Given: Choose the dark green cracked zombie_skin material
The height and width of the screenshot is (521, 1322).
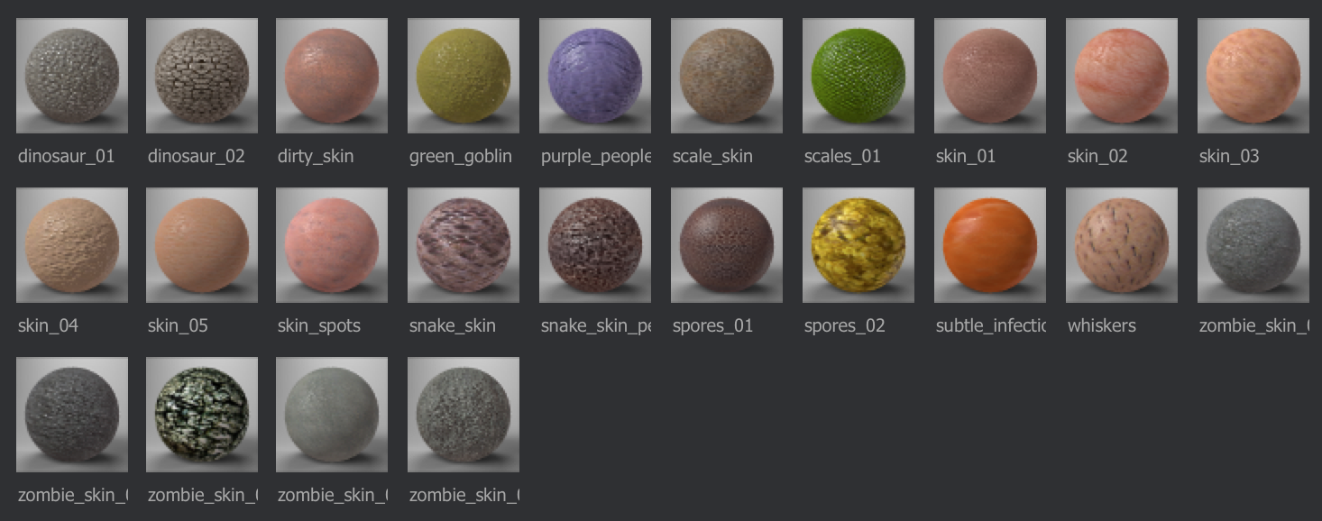Looking at the screenshot, I should pos(202,415).
